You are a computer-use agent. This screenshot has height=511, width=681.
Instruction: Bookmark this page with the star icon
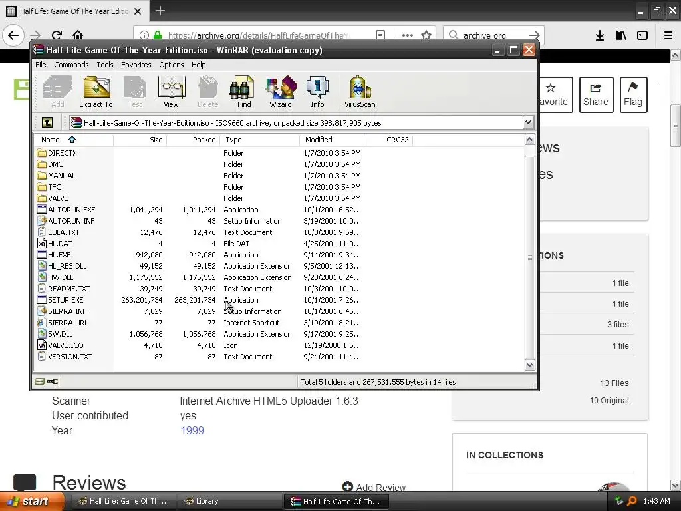[x=426, y=35]
